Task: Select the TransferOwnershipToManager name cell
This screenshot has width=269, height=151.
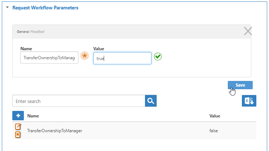Action: click(x=55, y=131)
